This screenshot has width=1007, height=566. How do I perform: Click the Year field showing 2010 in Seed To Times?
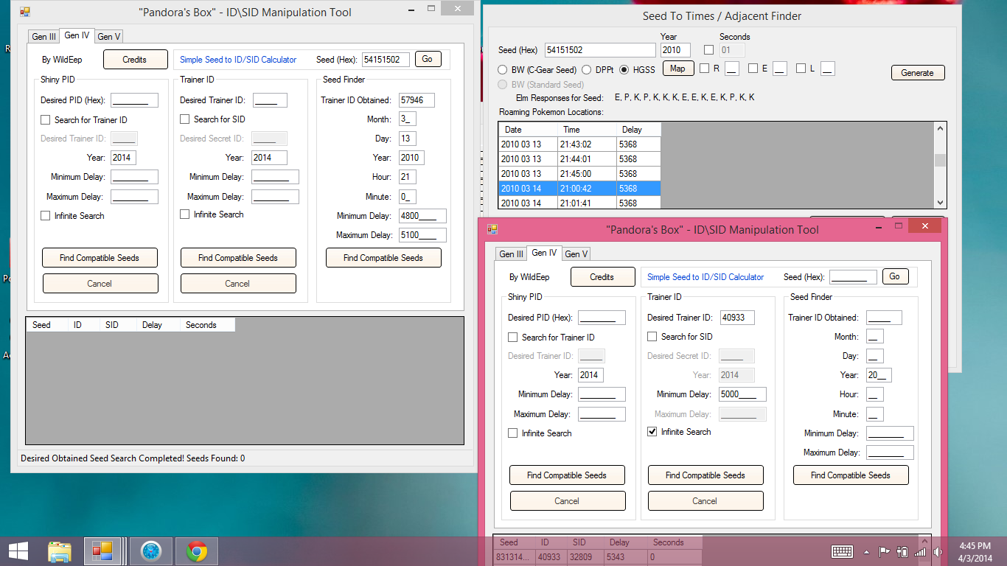(x=676, y=50)
